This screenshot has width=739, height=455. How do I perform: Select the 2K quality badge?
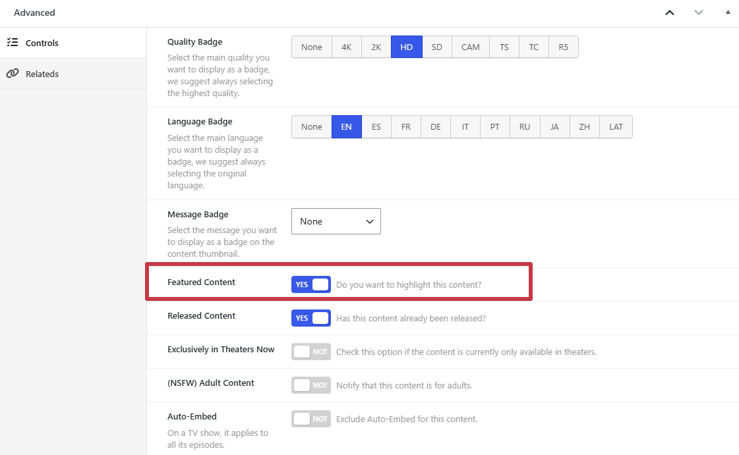coord(376,47)
